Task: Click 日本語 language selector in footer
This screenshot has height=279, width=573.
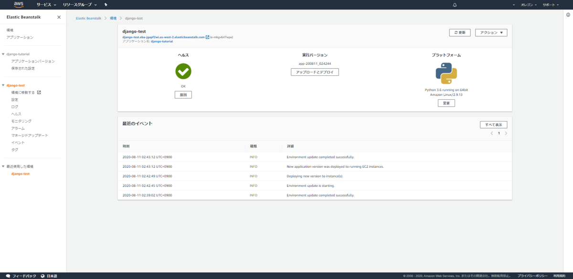Action: click(52, 276)
